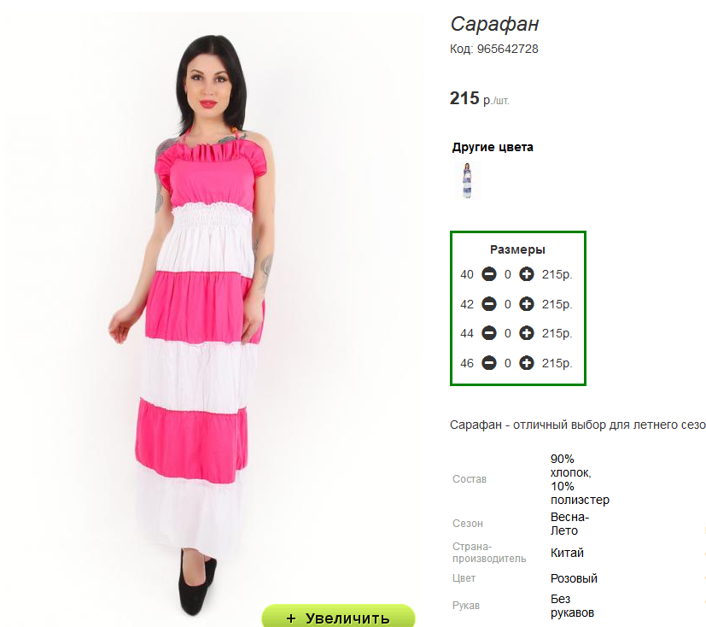Reduce size 44 quantity with minus
The image size is (706, 627).
tap(489, 333)
